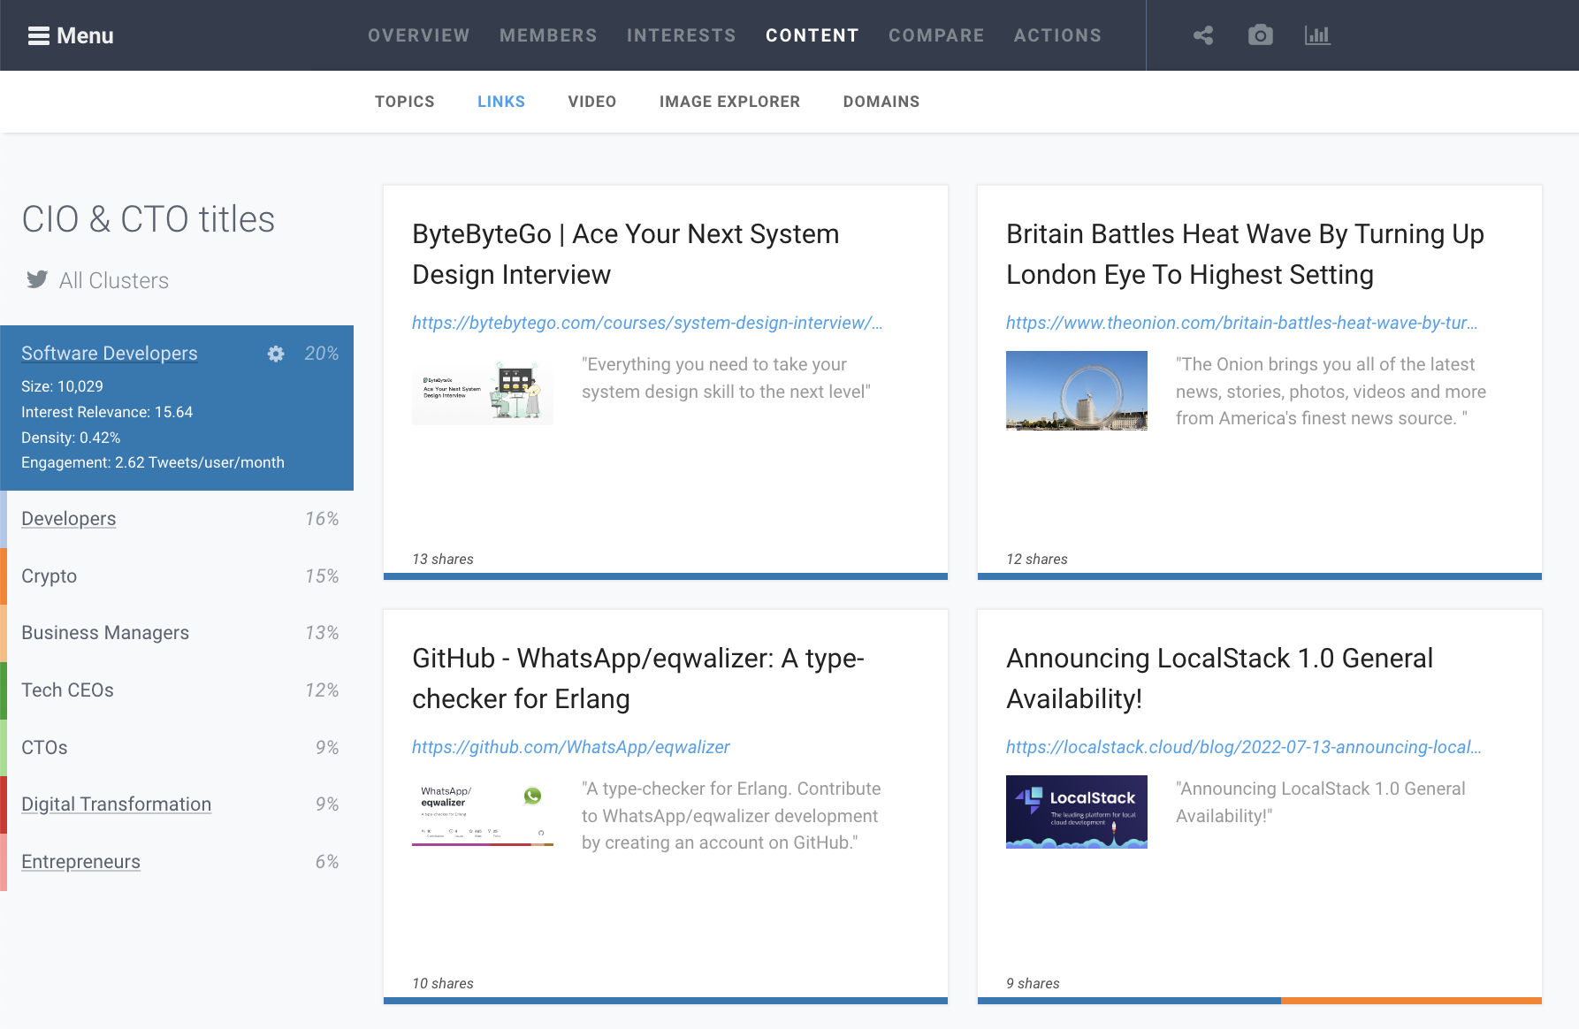1579x1029 pixels.
Task: Click Britain Battles Heat Wave headline
Action: click(x=1245, y=255)
